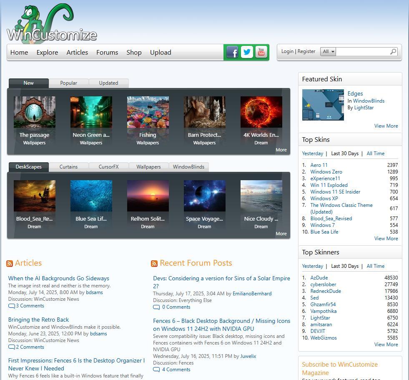This screenshot has width=409, height=380.
Task: Select the CursorFX tab
Action: point(108,167)
